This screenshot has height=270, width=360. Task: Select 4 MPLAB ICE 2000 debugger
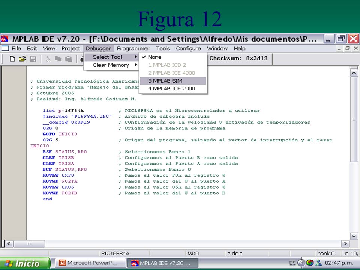tap(173, 88)
